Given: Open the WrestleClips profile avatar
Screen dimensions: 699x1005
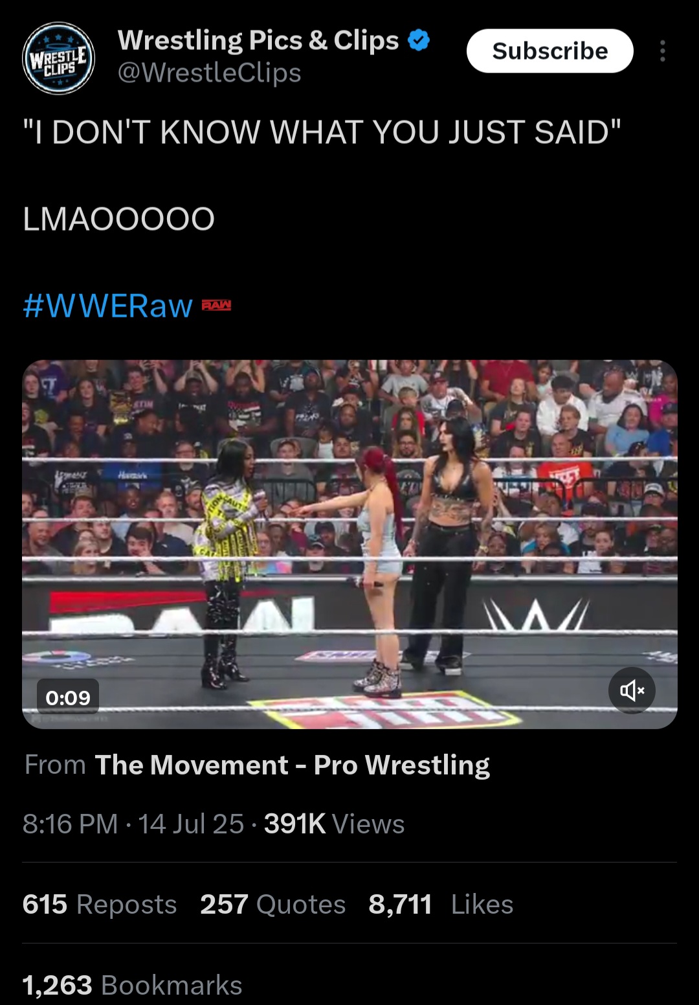Looking at the screenshot, I should (x=58, y=58).
